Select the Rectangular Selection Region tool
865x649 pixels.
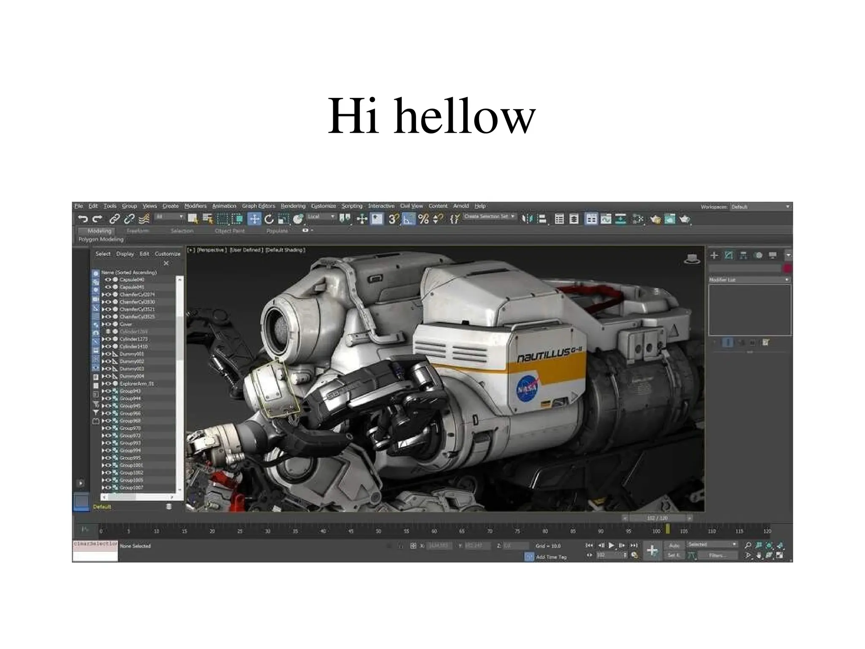tap(223, 219)
